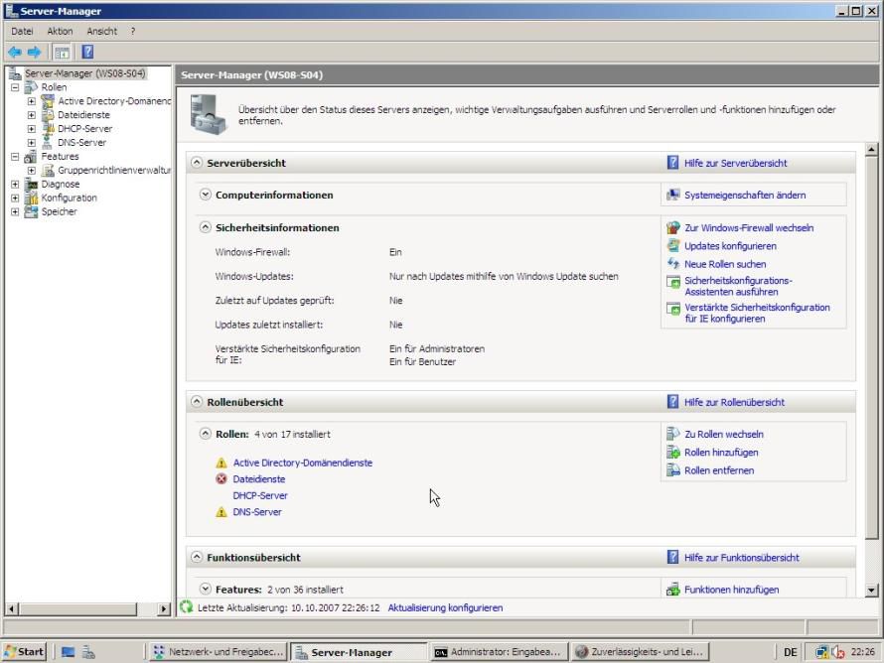The image size is (884, 663).
Task: Open the Ansicht menu
Action: click(x=102, y=31)
